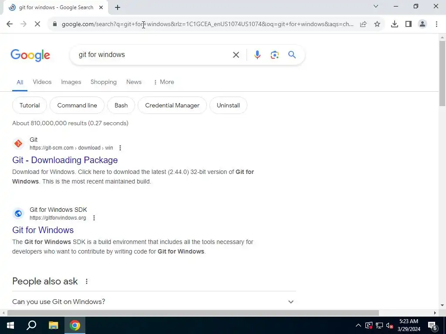Clear the search box text

[x=236, y=55]
